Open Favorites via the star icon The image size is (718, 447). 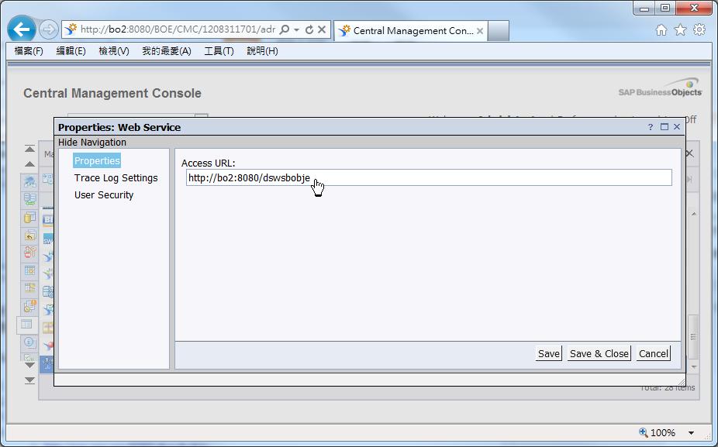coord(678,29)
